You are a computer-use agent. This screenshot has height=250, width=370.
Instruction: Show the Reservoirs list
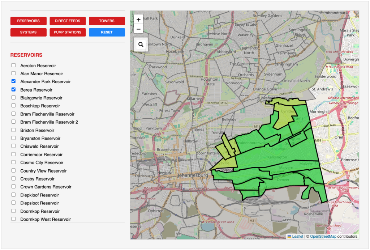(28, 21)
